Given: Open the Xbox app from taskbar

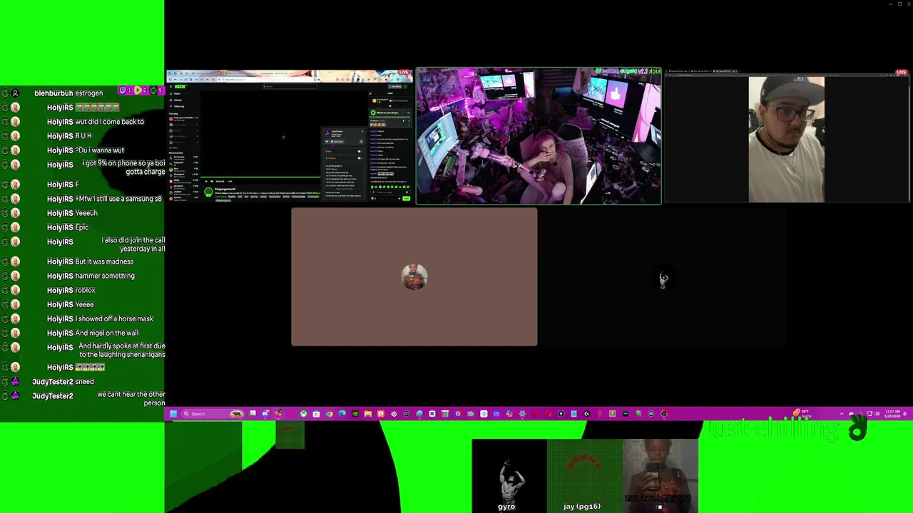Looking at the screenshot, I should pyautogui.click(x=303, y=413).
